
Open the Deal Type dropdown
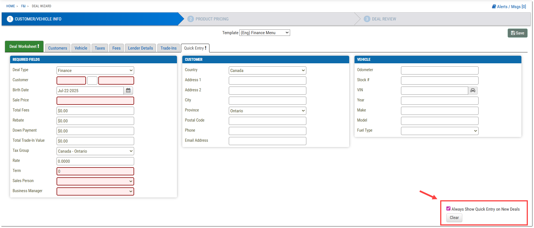pos(95,70)
